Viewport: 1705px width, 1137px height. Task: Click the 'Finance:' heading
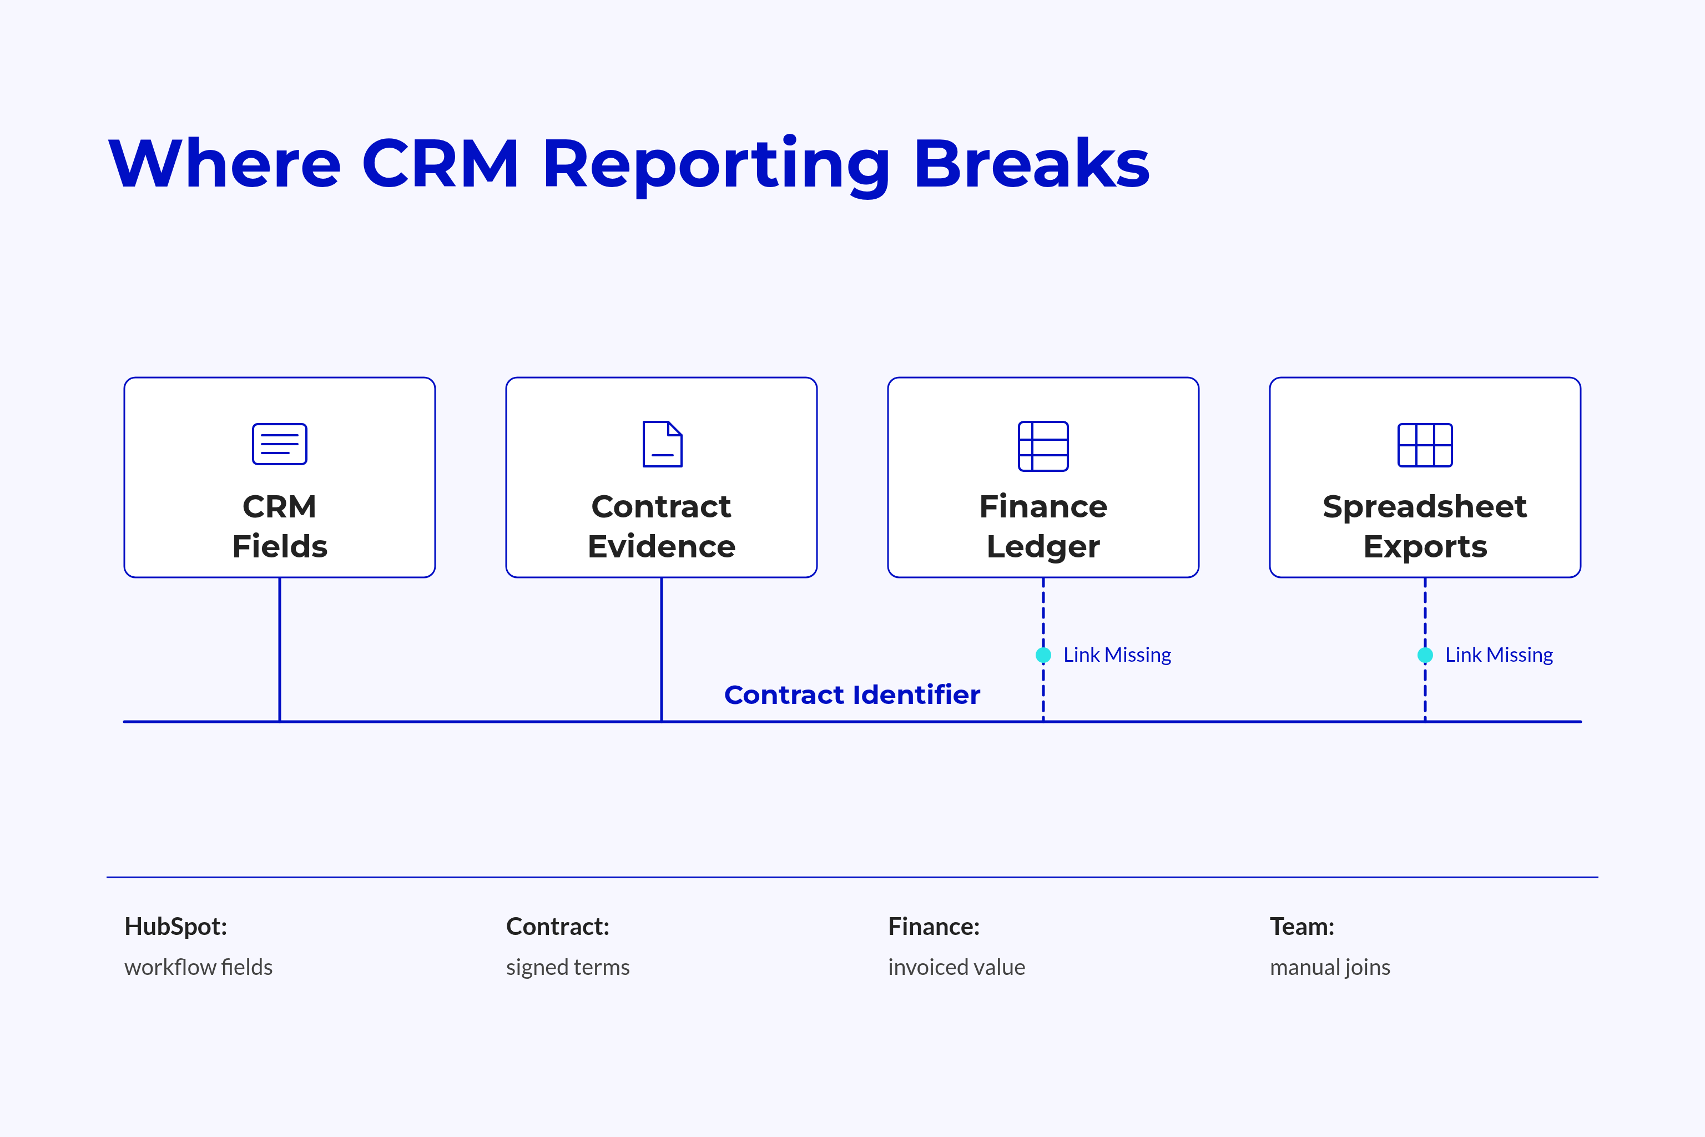pyautogui.click(x=935, y=927)
